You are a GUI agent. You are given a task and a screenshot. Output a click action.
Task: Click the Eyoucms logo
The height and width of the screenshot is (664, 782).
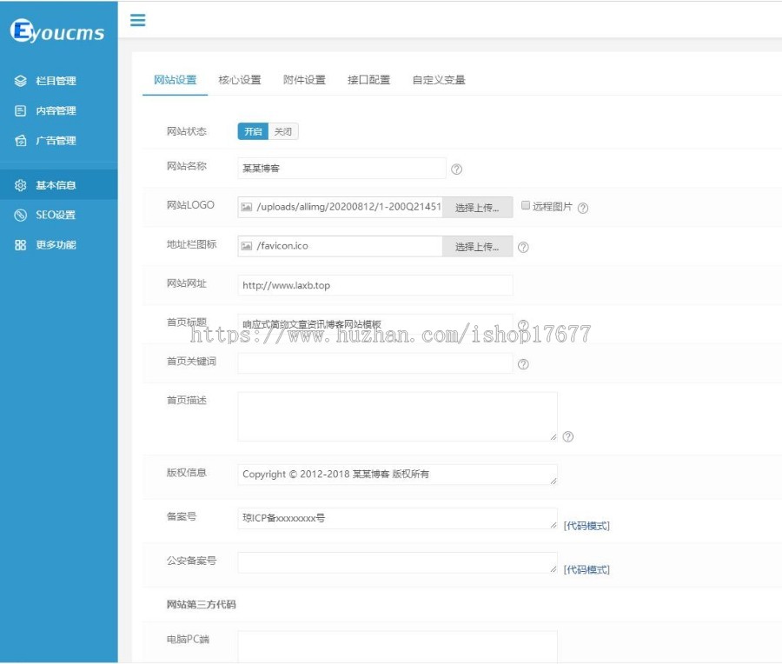57,31
